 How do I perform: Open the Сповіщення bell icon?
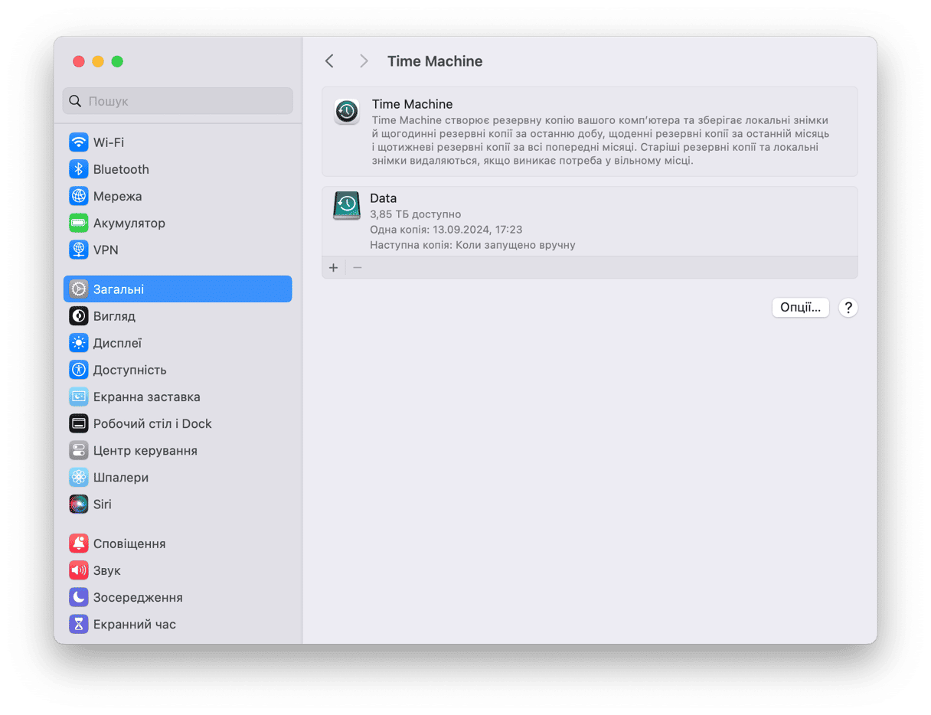pyautogui.click(x=79, y=544)
